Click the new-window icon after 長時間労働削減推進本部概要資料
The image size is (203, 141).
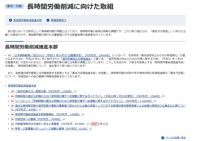[x=82, y=114]
